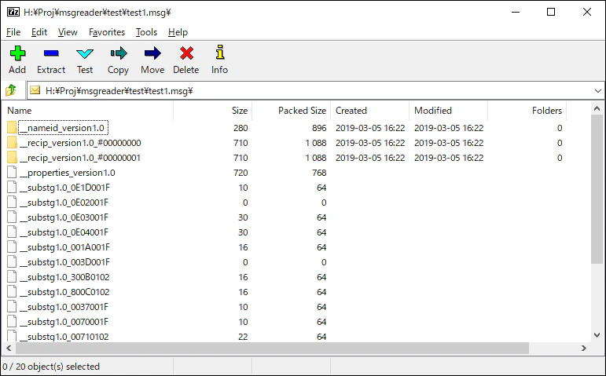Screen dimensions: 606x376
Task: Click file icon of __substg1.0_0070001F
Action: tap(12, 322)
